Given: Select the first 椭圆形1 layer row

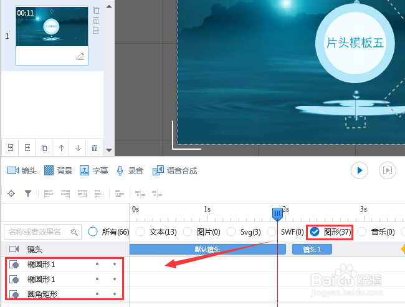Looking at the screenshot, I should click(x=65, y=265).
